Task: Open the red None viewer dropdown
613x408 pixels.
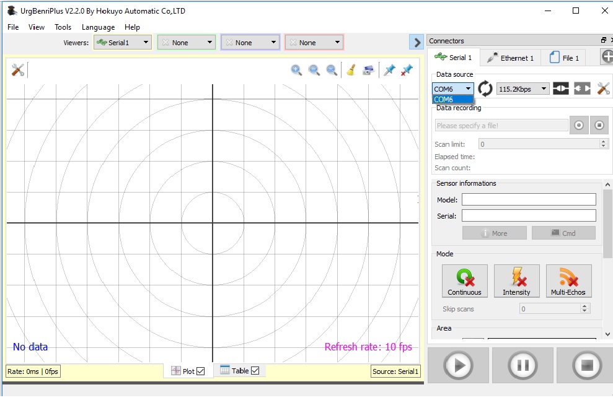Action: pyautogui.click(x=314, y=43)
